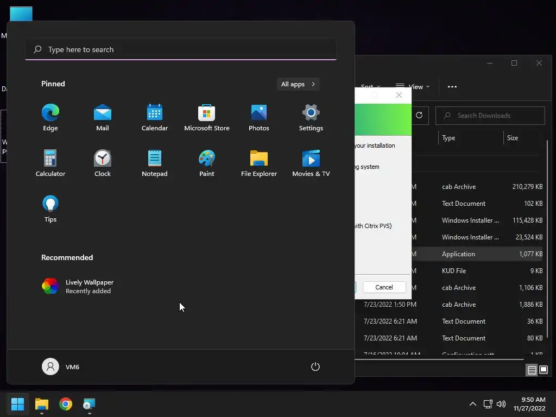556x417 pixels.
Task: Launch the Mail app
Action: click(103, 118)
